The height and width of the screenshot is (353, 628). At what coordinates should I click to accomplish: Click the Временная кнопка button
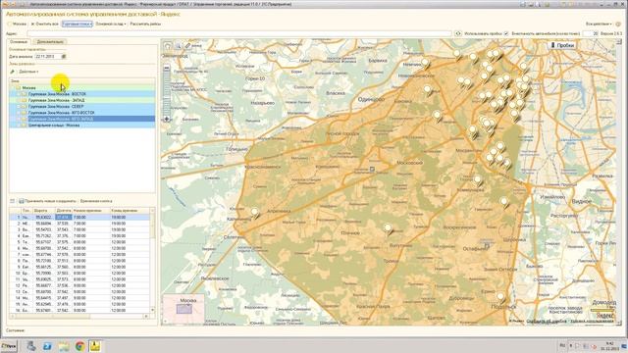pos(96,201)
